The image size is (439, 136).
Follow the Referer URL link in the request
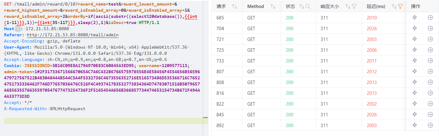point(73,35)
